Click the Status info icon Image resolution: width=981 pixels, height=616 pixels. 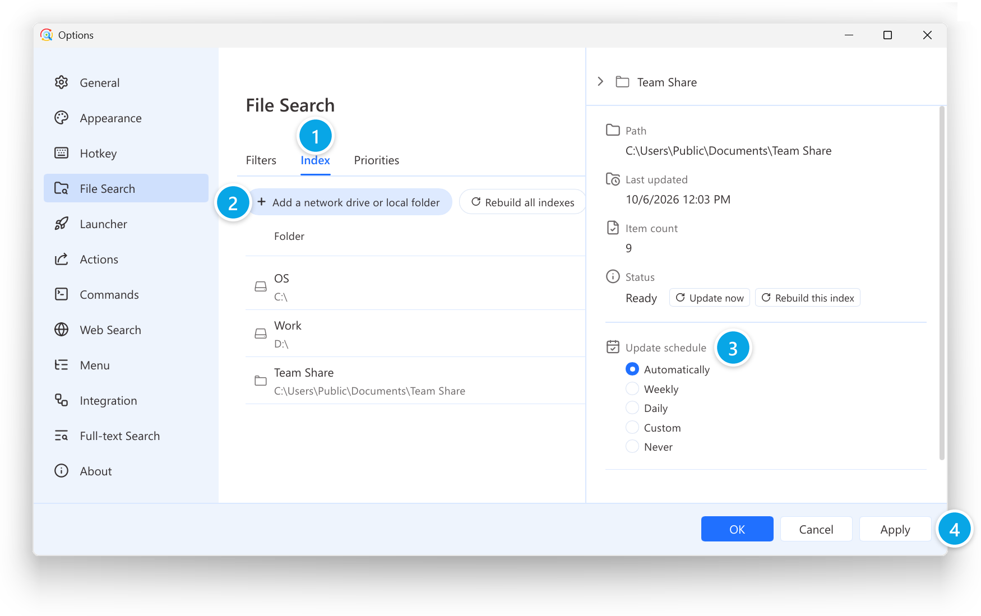point(613,276)
